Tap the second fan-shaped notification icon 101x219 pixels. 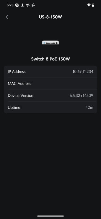pos(33,5)
